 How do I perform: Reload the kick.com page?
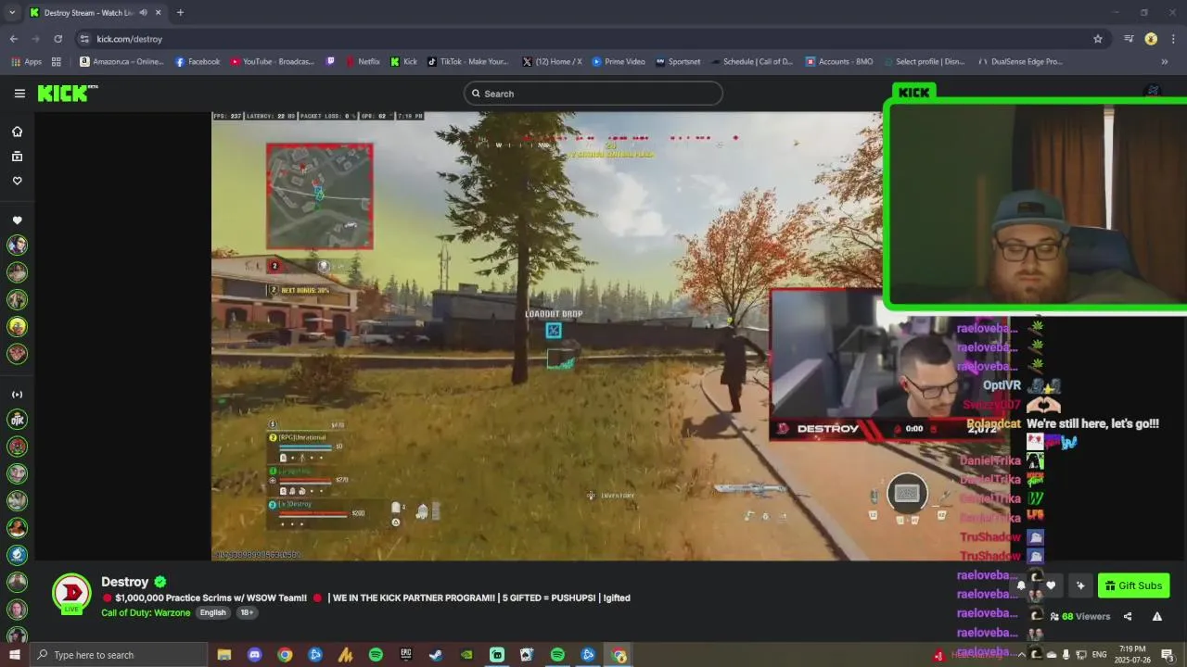pyautogui.click(x=57, y=39)
